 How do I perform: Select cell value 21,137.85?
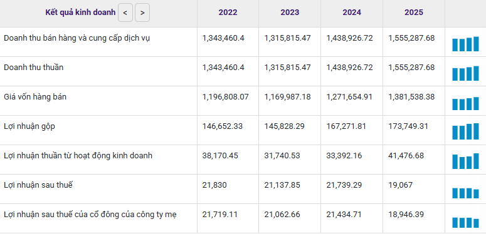click(x=282, y=185)
